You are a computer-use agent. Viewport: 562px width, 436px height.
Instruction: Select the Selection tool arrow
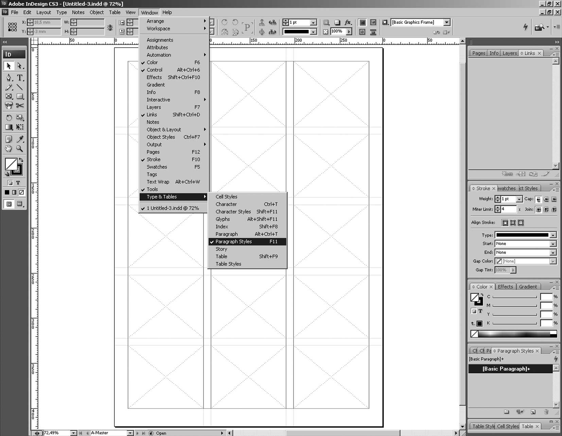point(9,66)
